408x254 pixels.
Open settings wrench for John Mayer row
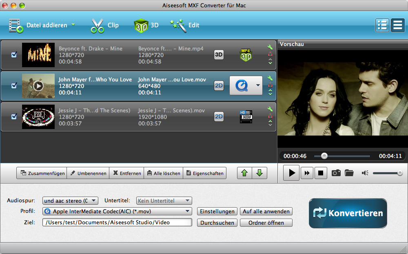pos(270,78)
